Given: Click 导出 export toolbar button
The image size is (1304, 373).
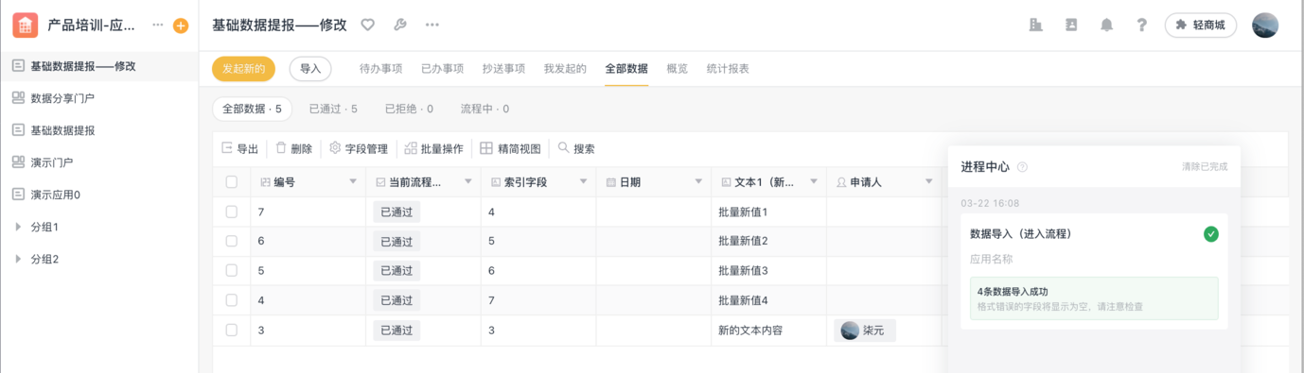Looking at the screenshot, I should tap(240, 148).
